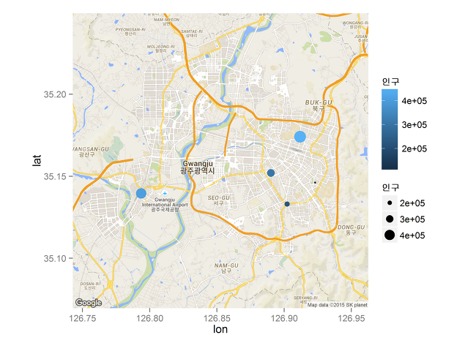Click the DOSAN-RI place label

(90, 286)
